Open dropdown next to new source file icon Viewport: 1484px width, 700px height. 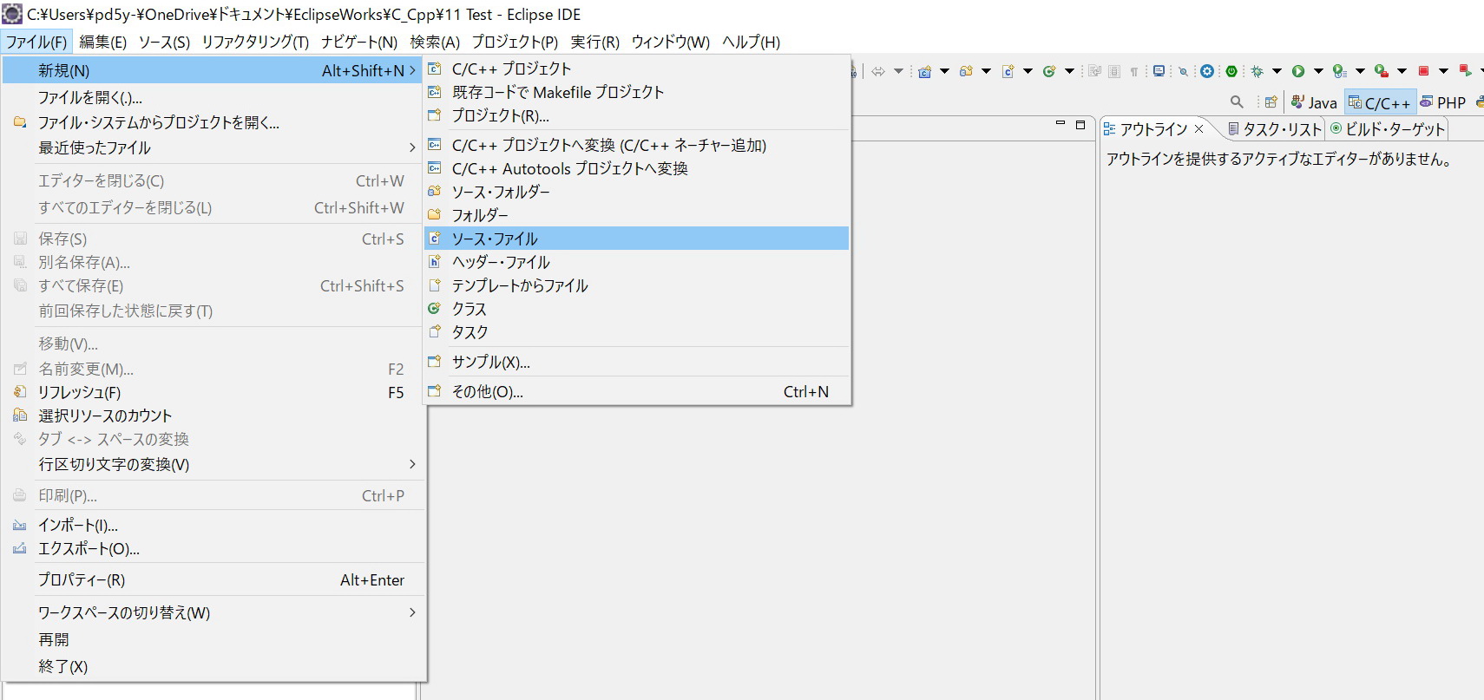(1028, 71)
